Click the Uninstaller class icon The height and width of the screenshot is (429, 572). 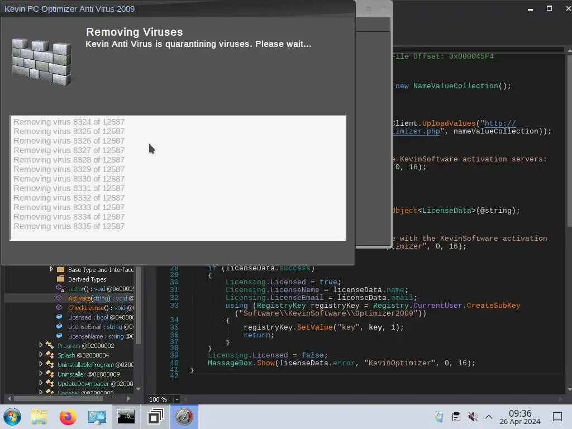(50, 374)
